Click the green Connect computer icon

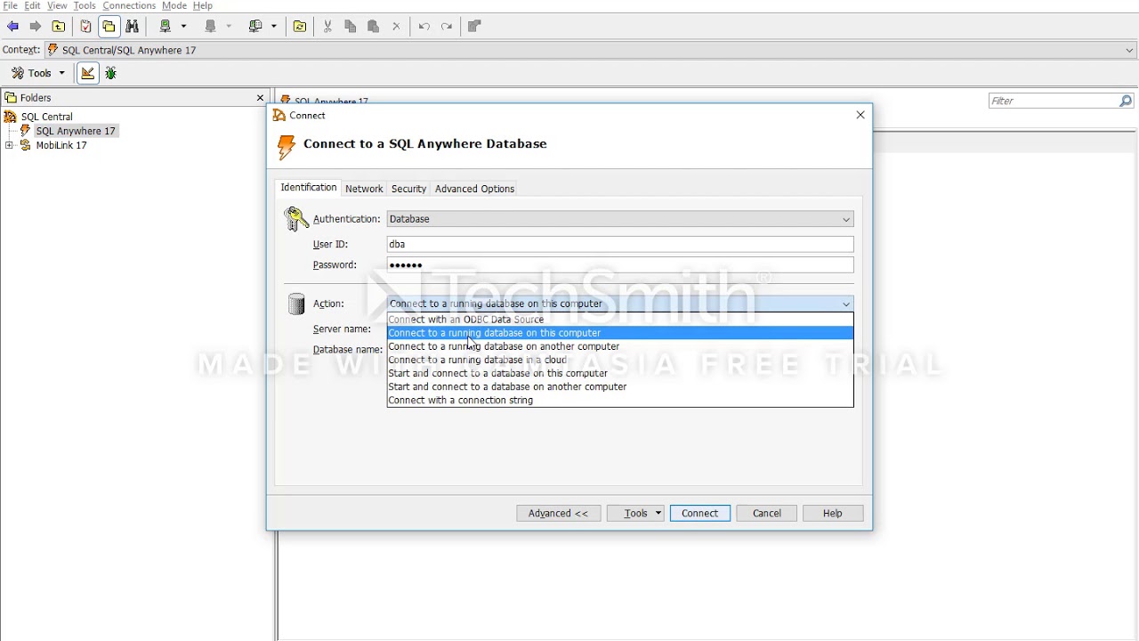tap(166, 27)
